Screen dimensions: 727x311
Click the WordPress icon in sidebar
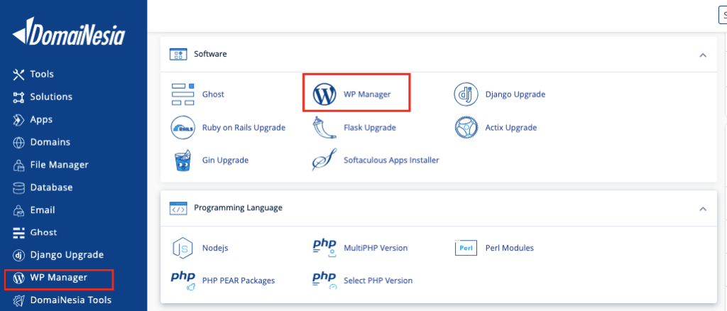18,278
